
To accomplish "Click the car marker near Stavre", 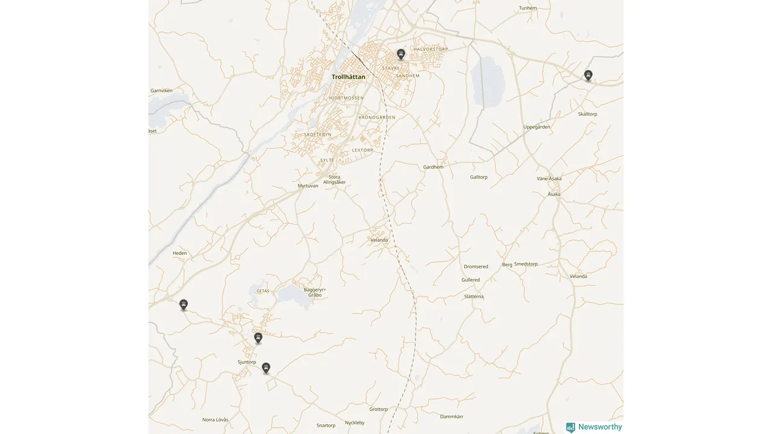I will tap(401, 54).
